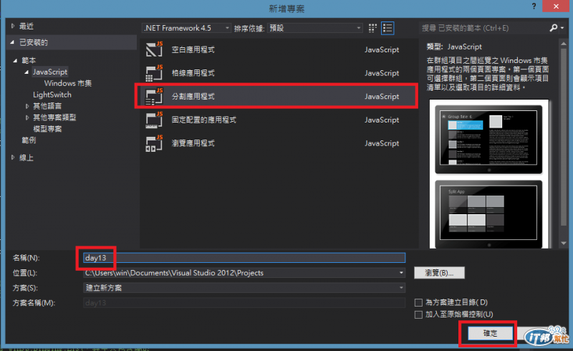Screen dimensions: 573x351
Task: Open the help question mark button
Action: (534, 6)
